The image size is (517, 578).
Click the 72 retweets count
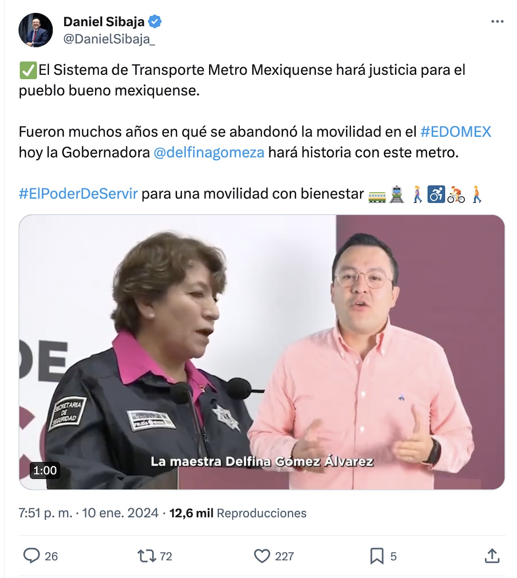click(x=166, y=556)
